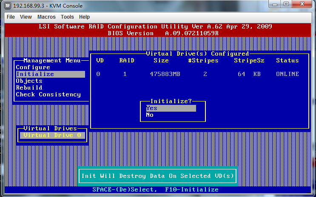Click the StripeSz column header

[x=249, y=61]
